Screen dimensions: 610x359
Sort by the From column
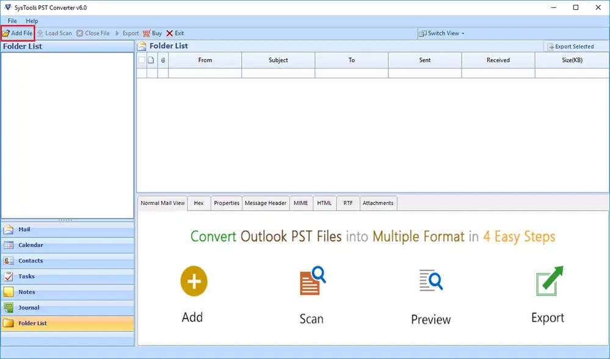pyautogui.click(x=205, y=60)
